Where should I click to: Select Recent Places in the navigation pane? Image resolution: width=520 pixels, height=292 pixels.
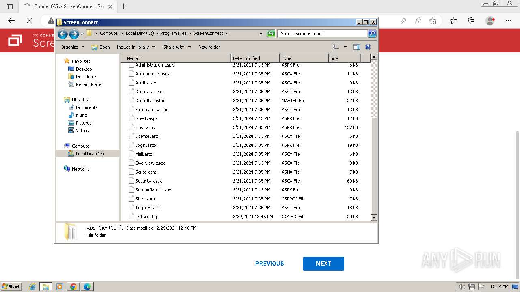89,84
